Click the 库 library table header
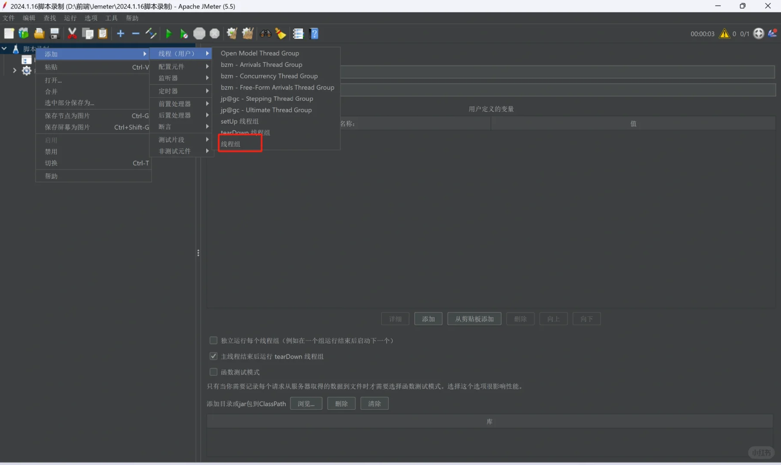Viewport: 781px width, 465px height. (490, 422)
